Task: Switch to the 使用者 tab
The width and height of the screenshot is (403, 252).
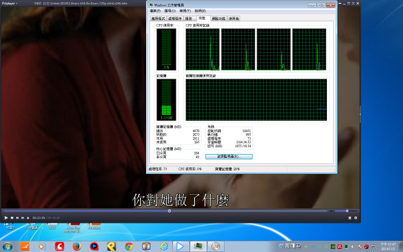Action: tap(233, 18)
